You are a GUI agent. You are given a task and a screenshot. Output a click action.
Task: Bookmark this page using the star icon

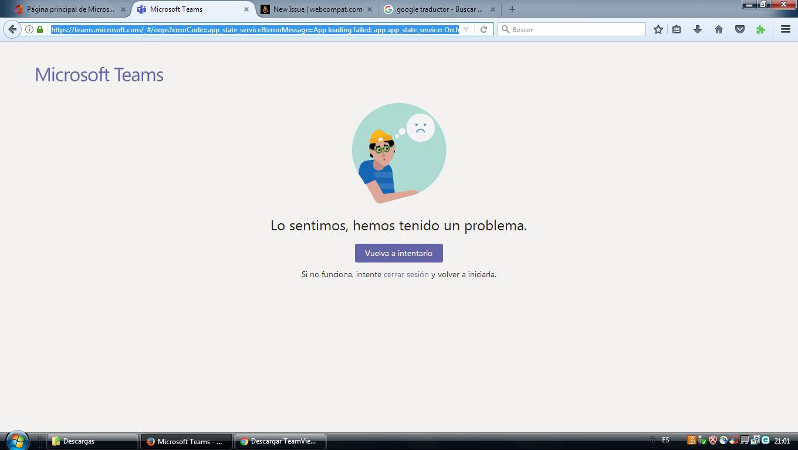pos(658,29)
